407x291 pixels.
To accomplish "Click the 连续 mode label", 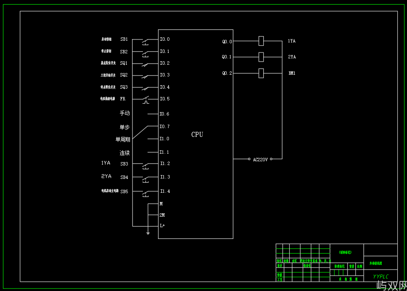I will pyautogui.click(x=124, y=153).
